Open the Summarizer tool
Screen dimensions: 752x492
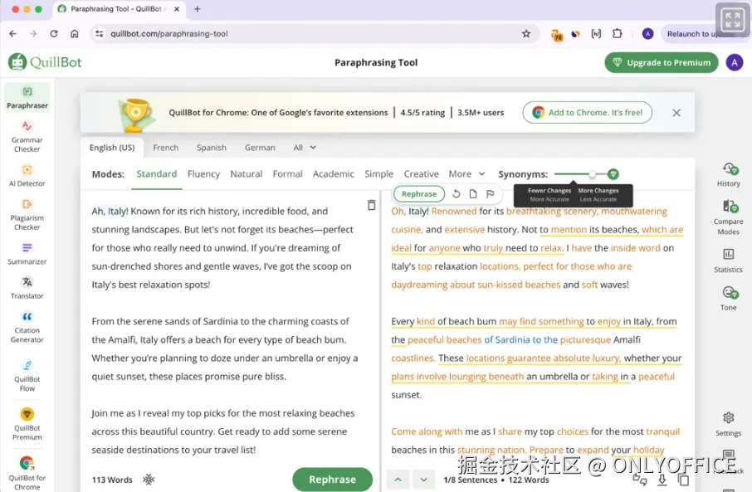(27, 254)
